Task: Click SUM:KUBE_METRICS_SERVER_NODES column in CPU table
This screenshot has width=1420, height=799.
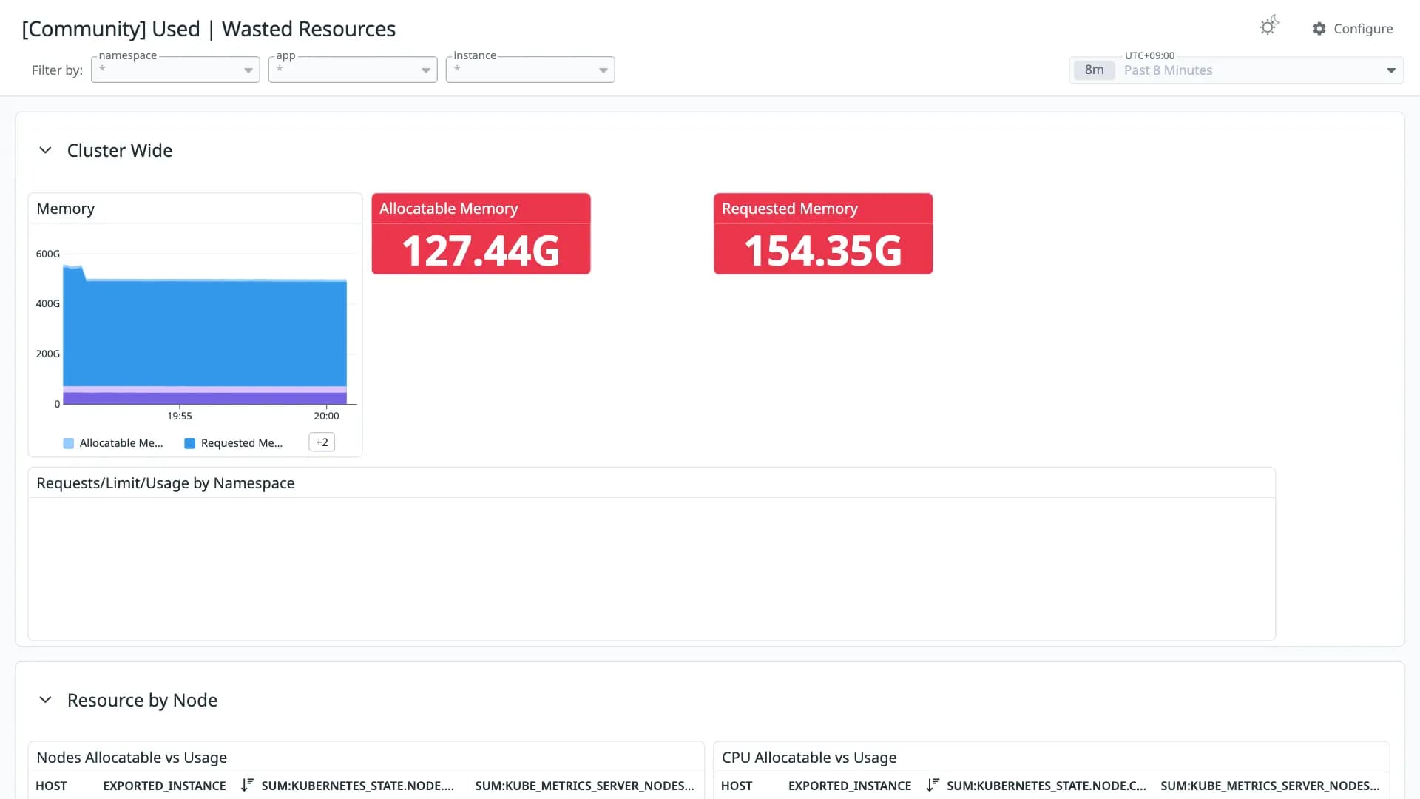Action: (1270, 786)
